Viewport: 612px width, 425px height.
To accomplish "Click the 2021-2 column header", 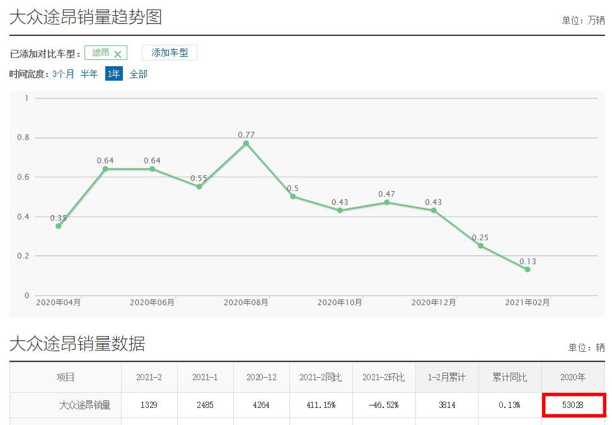I will [149, 377].
